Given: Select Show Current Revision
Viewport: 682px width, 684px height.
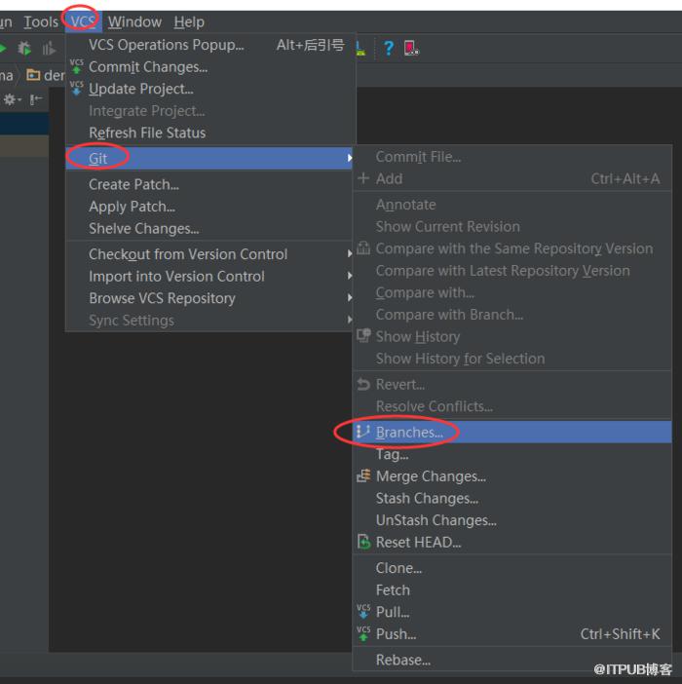Looking at the screenshot, I should tap(511, 226).
